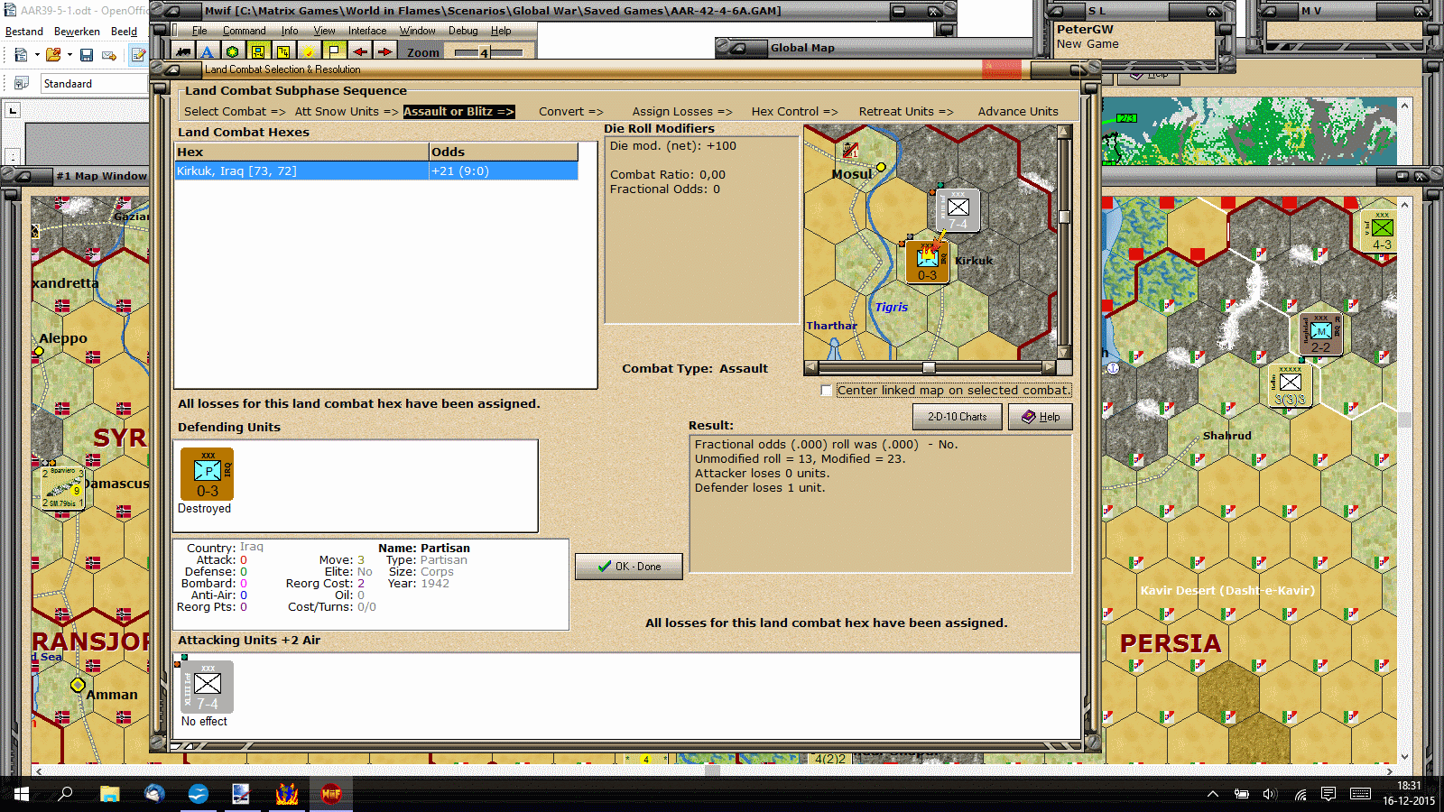Click the combat minimap vertical scrollbar thumb
The width and height of the screenshot is (1444, 812).
point(1065,217)
